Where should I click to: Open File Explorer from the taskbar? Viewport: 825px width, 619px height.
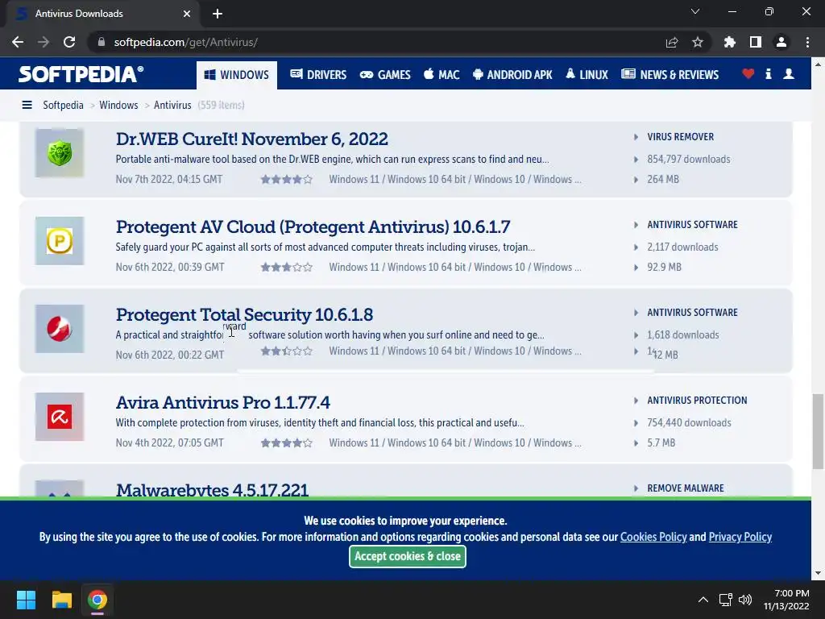61,600
